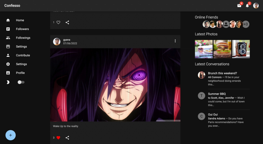Go to Contribute in sidebar
The height and width of the screenshot is (144, 263).
pyautogui.click(x=23, y=55)
